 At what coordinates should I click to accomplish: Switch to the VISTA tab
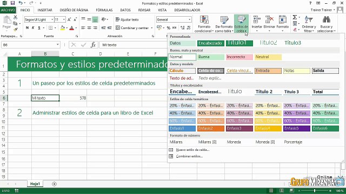pos(162,10)
